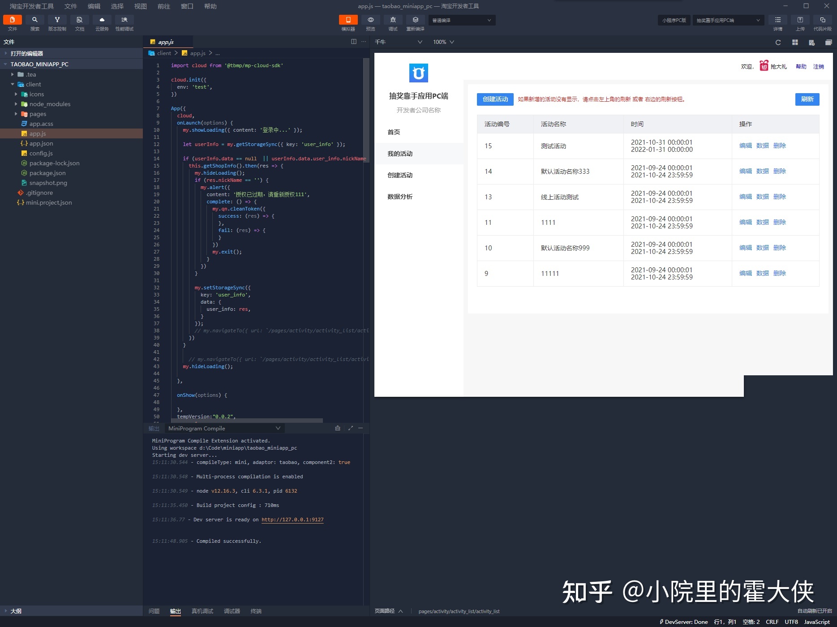Open the 编辑 menu
This screenshot has width=837, height=627.
click(x=94, y=6)
